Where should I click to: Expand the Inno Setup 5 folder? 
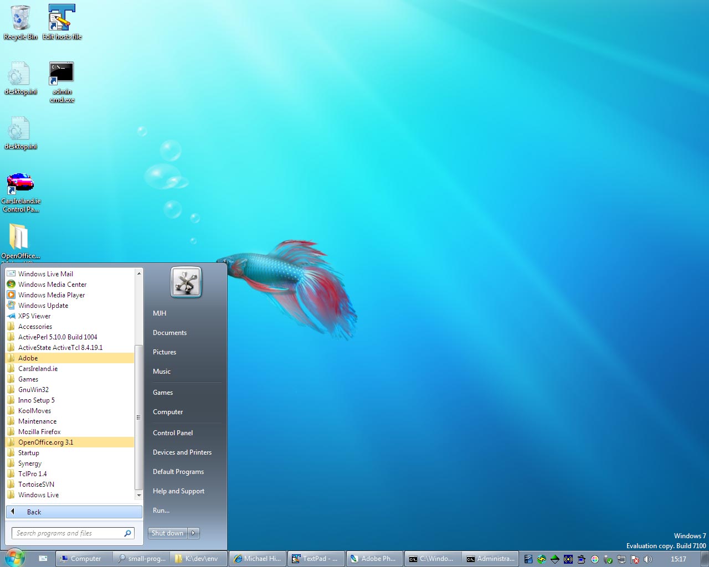point(70,400)
